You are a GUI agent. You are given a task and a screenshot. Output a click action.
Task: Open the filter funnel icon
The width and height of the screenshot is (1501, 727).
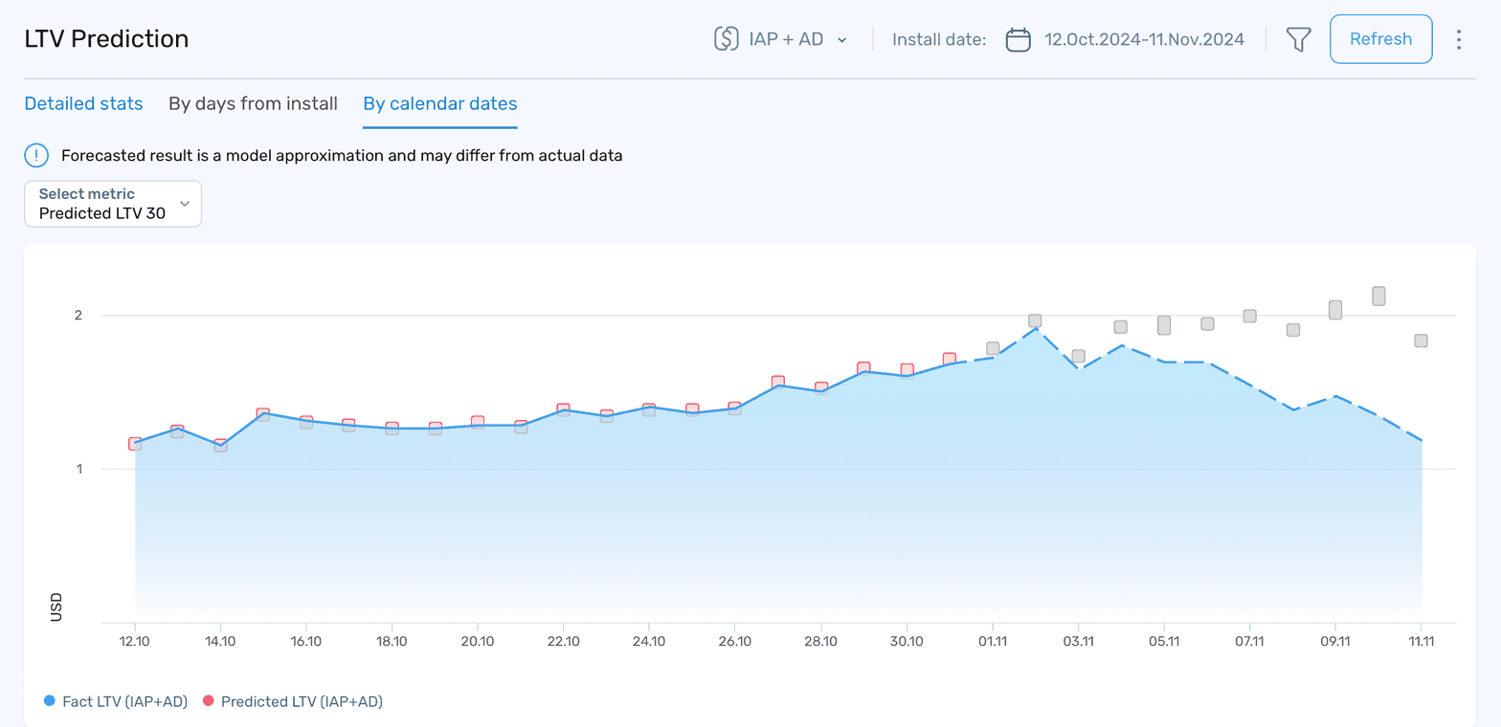click(x=1298, y=39)
